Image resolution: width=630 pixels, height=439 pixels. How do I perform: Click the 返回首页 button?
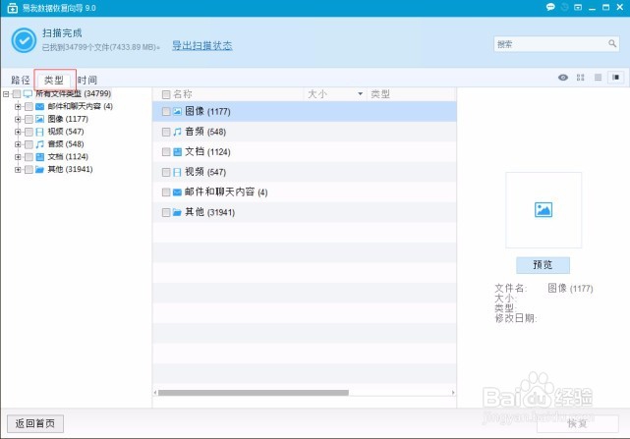pyautogui.click(x=35, y=423)
